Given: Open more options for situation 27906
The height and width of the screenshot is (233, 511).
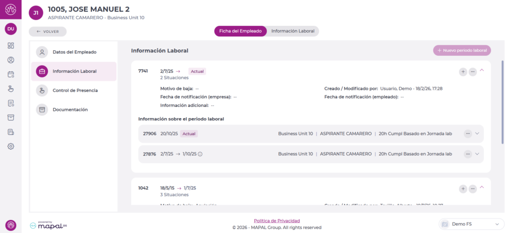Looking at the screenshot, I should [x=468, y=134].
